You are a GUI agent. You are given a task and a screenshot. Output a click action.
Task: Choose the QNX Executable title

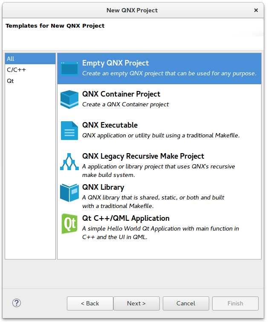coord(110,125)
